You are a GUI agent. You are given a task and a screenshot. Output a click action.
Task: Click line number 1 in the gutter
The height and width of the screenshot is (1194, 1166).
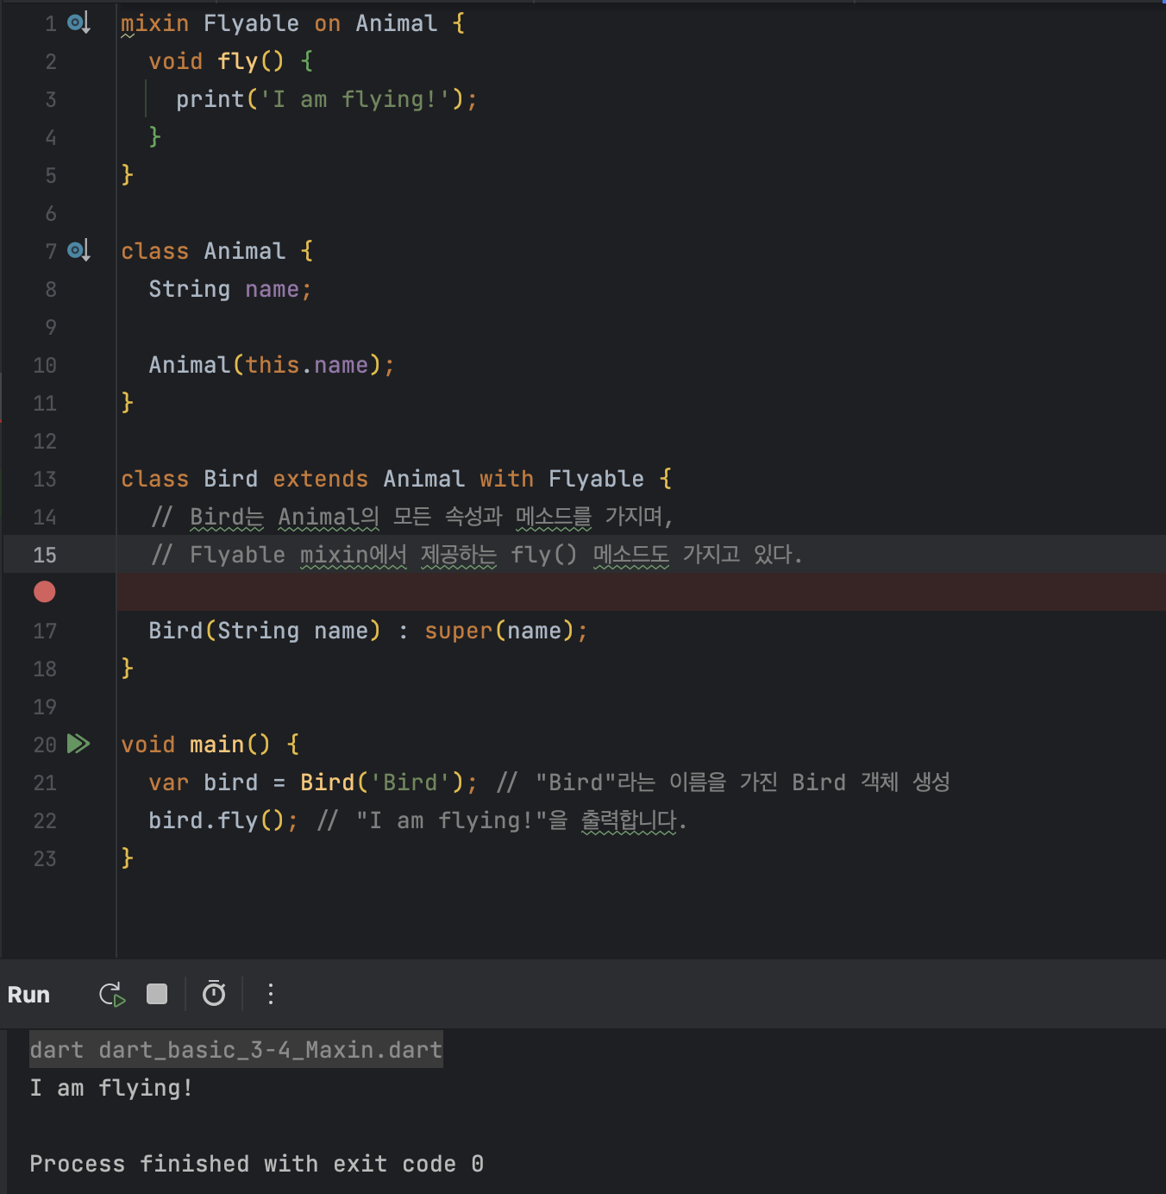click(51, 23)
